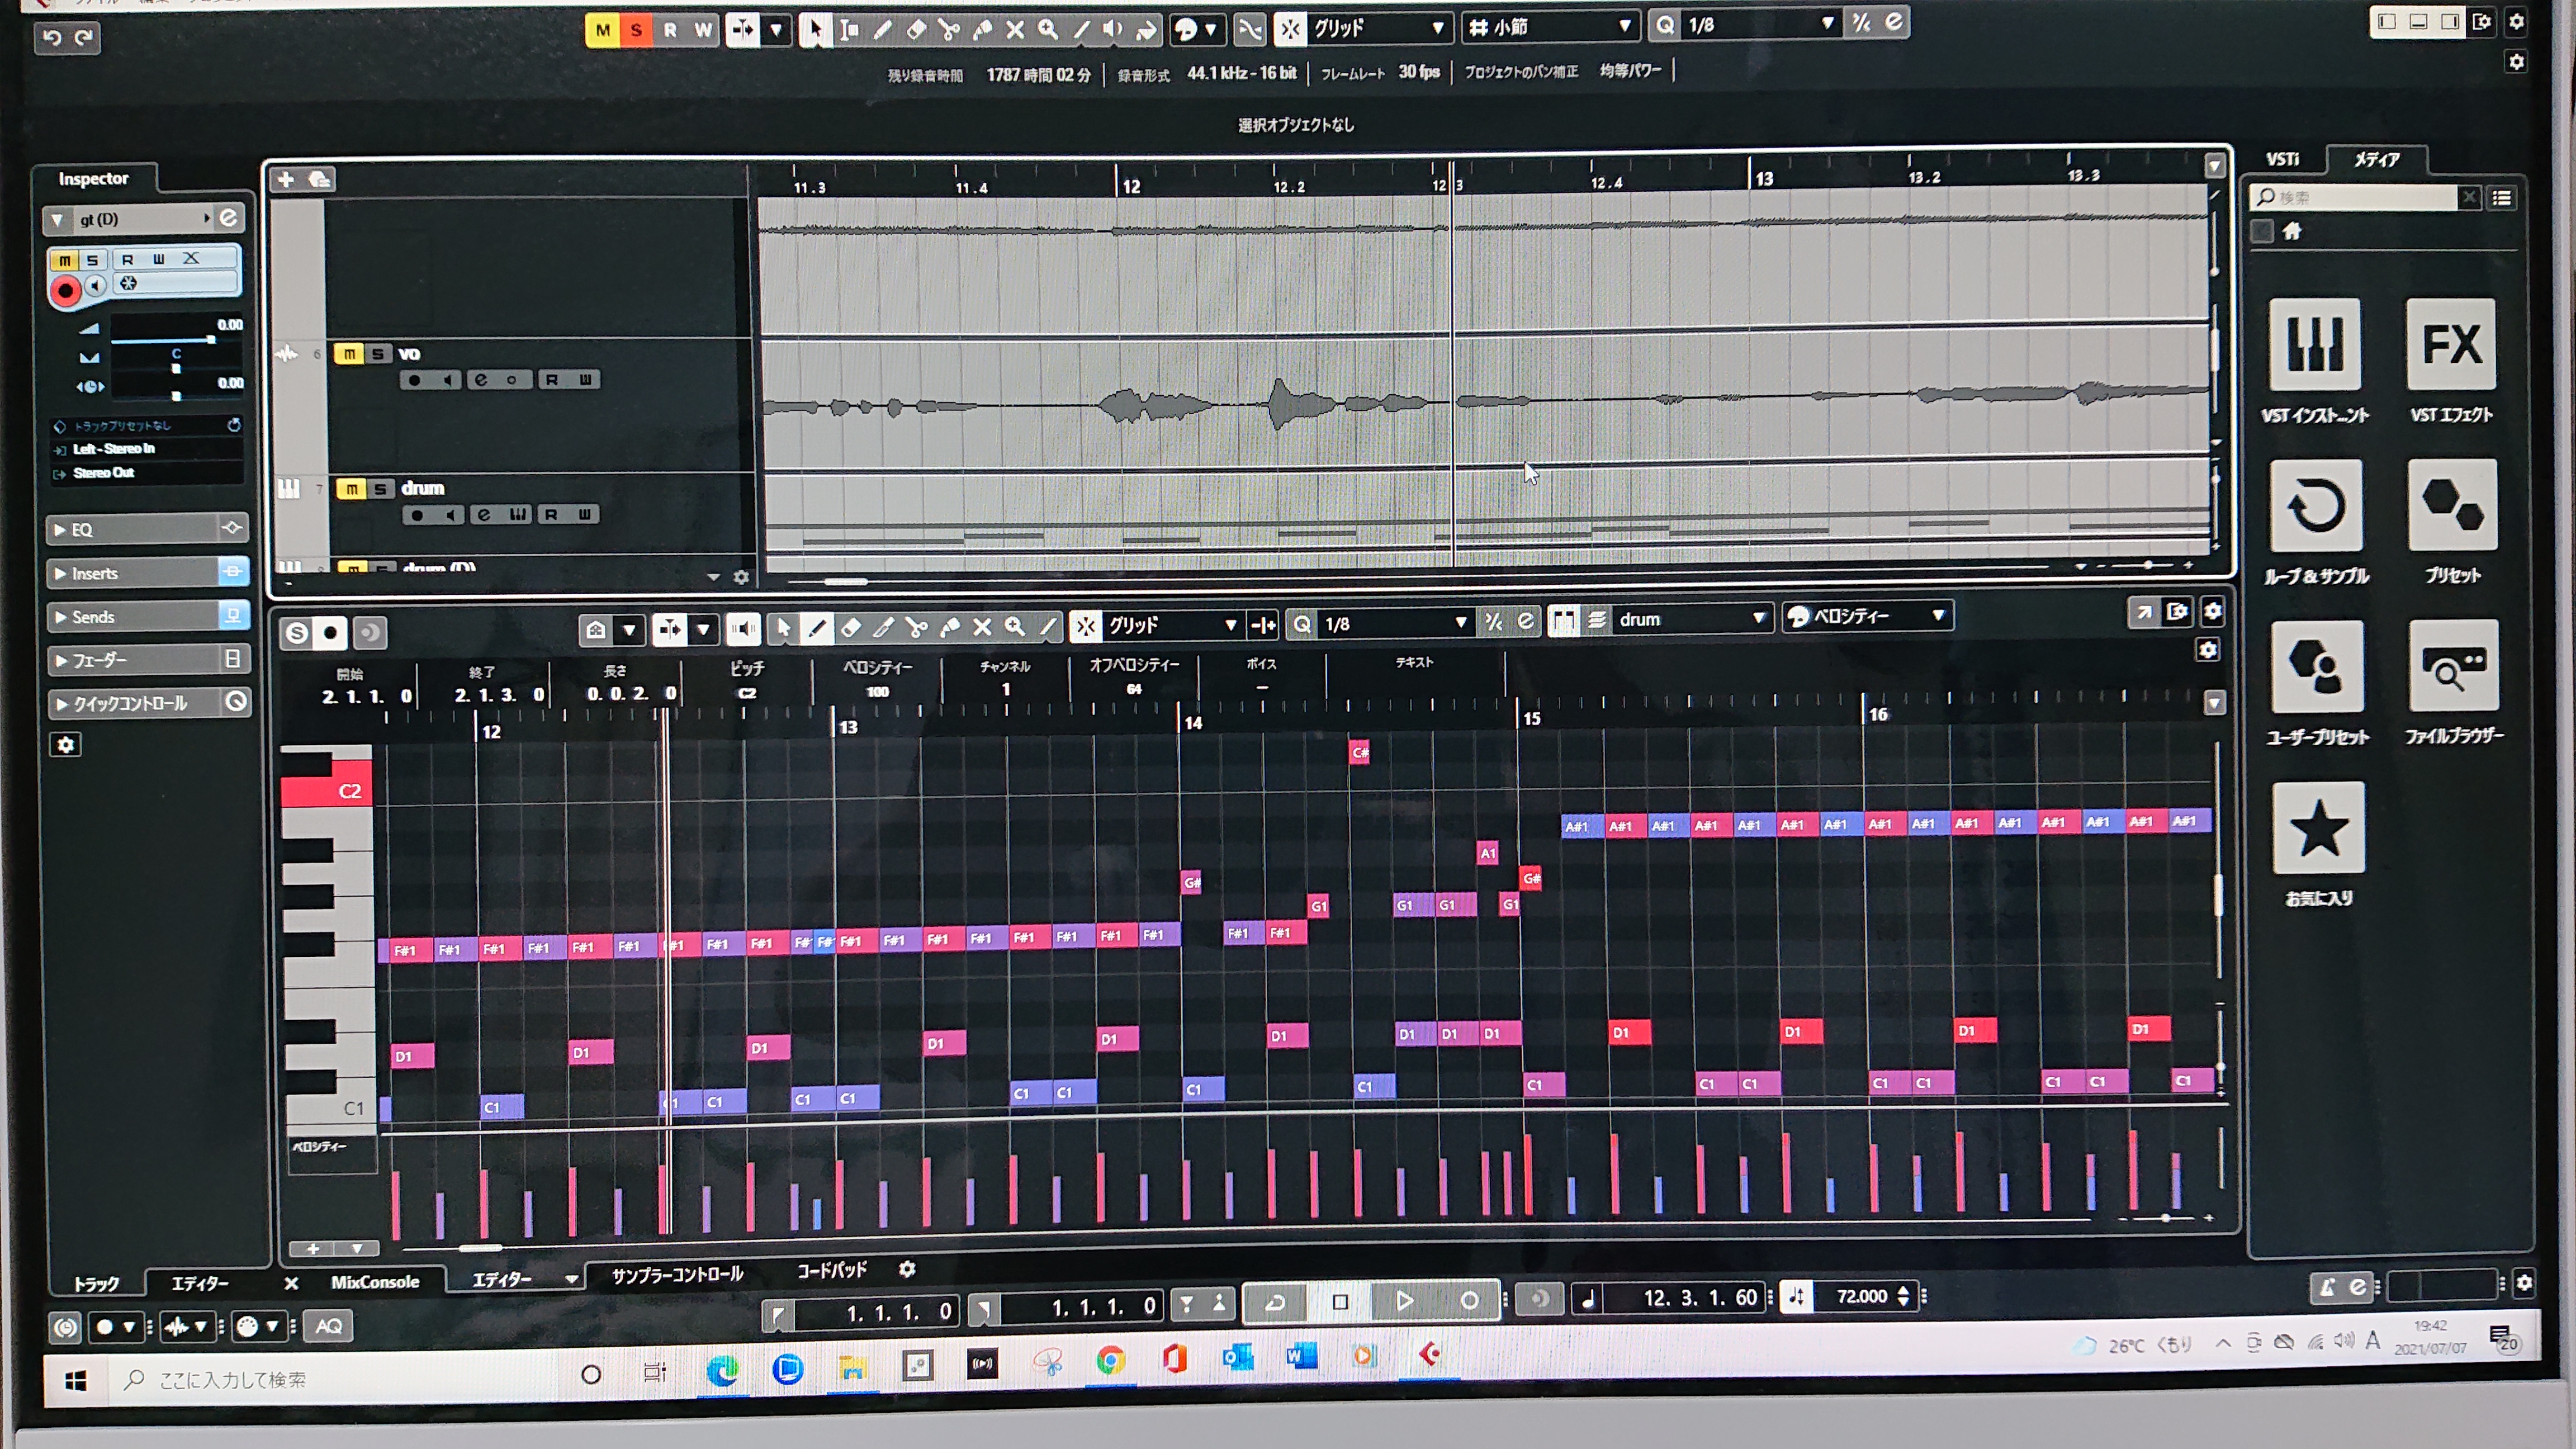
Task: Select the Zoom magnifier tool in top toolbar
Action: tap(1048, 29)
